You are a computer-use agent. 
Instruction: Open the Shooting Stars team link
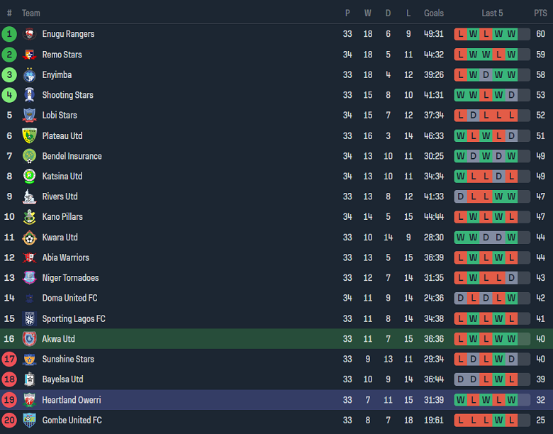tap(67, 95)
